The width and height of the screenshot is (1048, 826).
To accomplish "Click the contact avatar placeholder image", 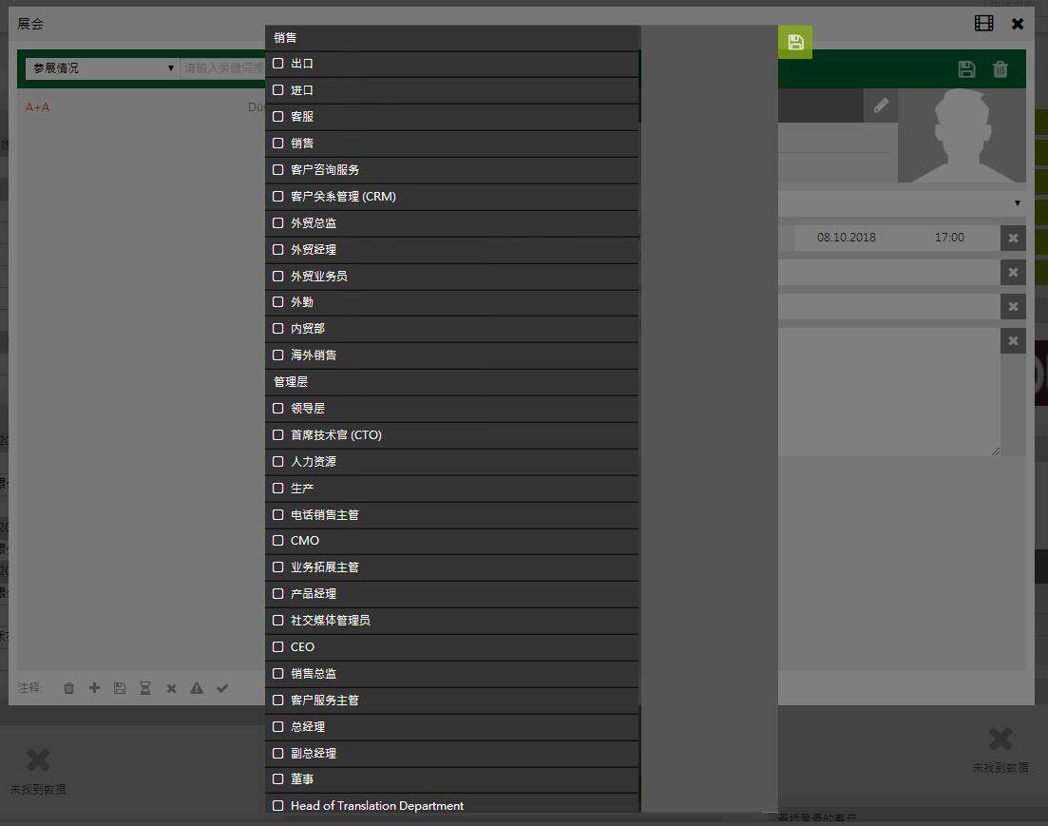I will point(962,135).
